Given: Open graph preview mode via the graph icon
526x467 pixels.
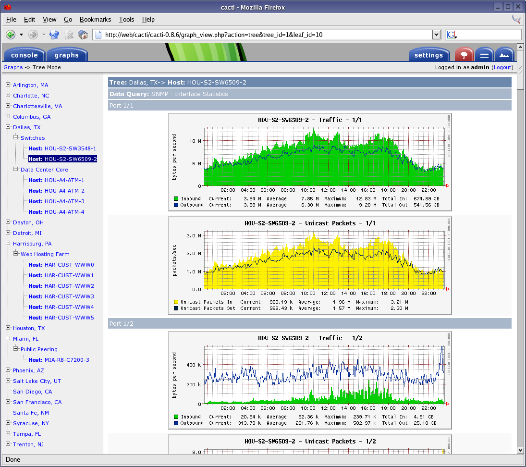Looking at the screenshot, I should [504, 54].
